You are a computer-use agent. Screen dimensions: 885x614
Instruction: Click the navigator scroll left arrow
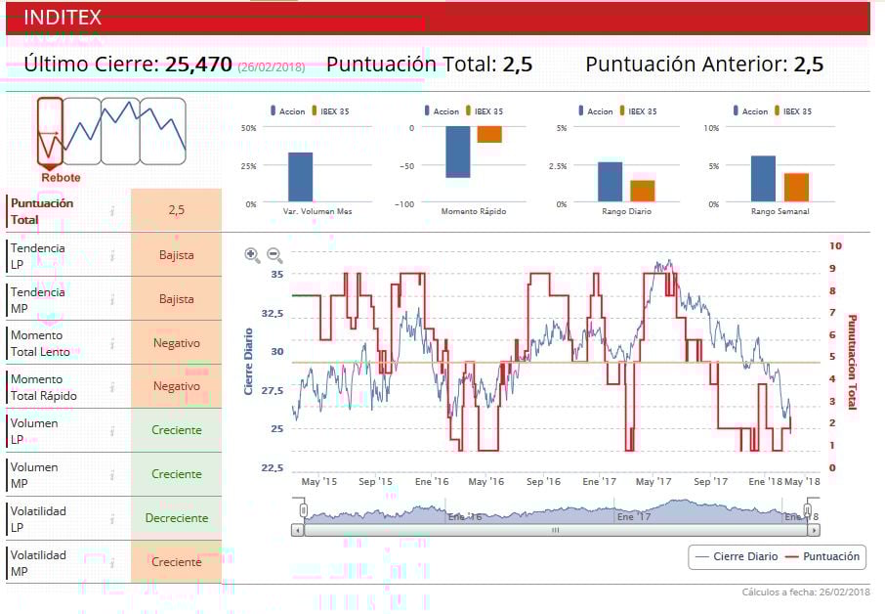tap(298, 530)
